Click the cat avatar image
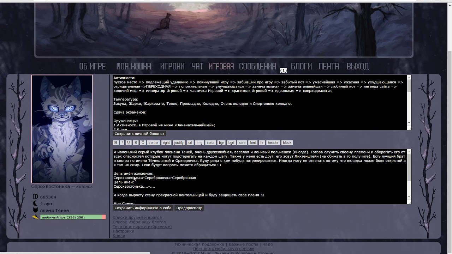Screen dimensions: 452x254 point(62,129)
